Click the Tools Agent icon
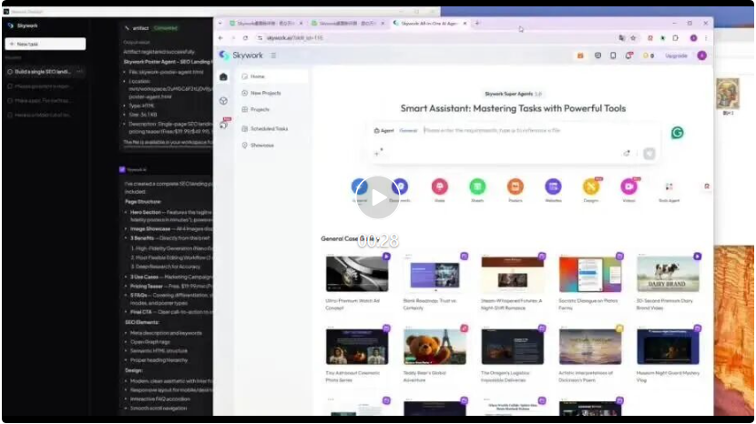 click(668, 186)
